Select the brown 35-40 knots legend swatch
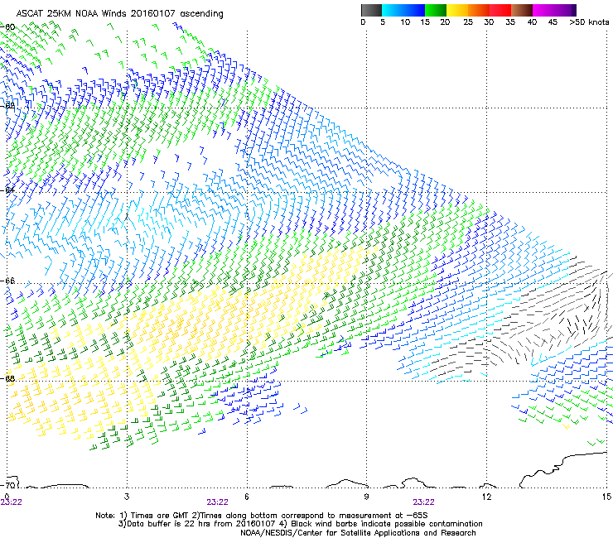Viewport: 613px width, 538px height. click(522, 10)
